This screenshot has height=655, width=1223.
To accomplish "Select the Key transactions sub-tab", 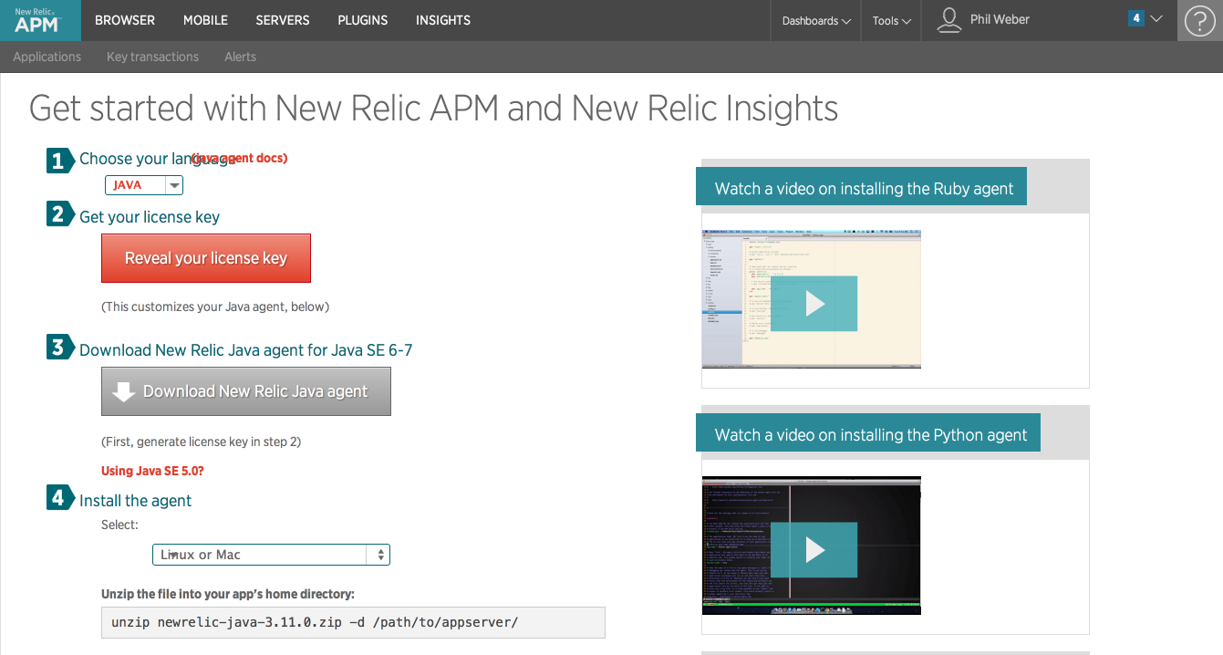I will point(152,57).
